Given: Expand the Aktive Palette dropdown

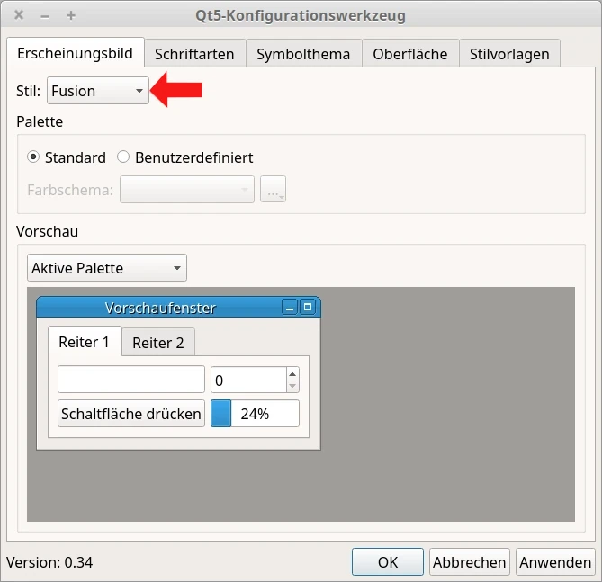Looking at the screenshot, I should (x=107, y=267).
